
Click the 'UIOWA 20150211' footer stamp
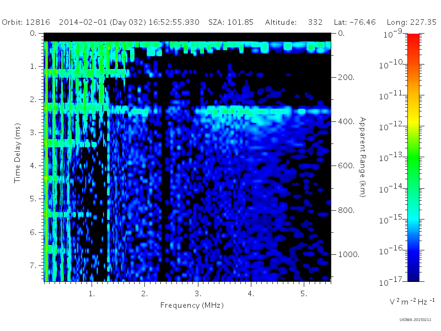(x=415, y=320)
